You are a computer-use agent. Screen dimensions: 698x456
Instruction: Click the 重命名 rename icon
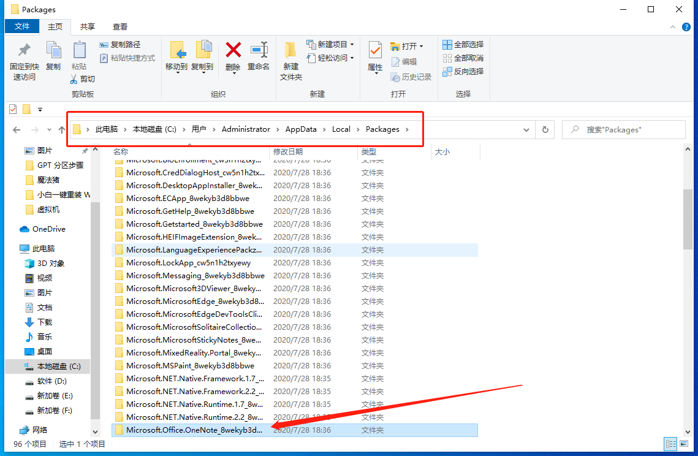tap(259, 56)
